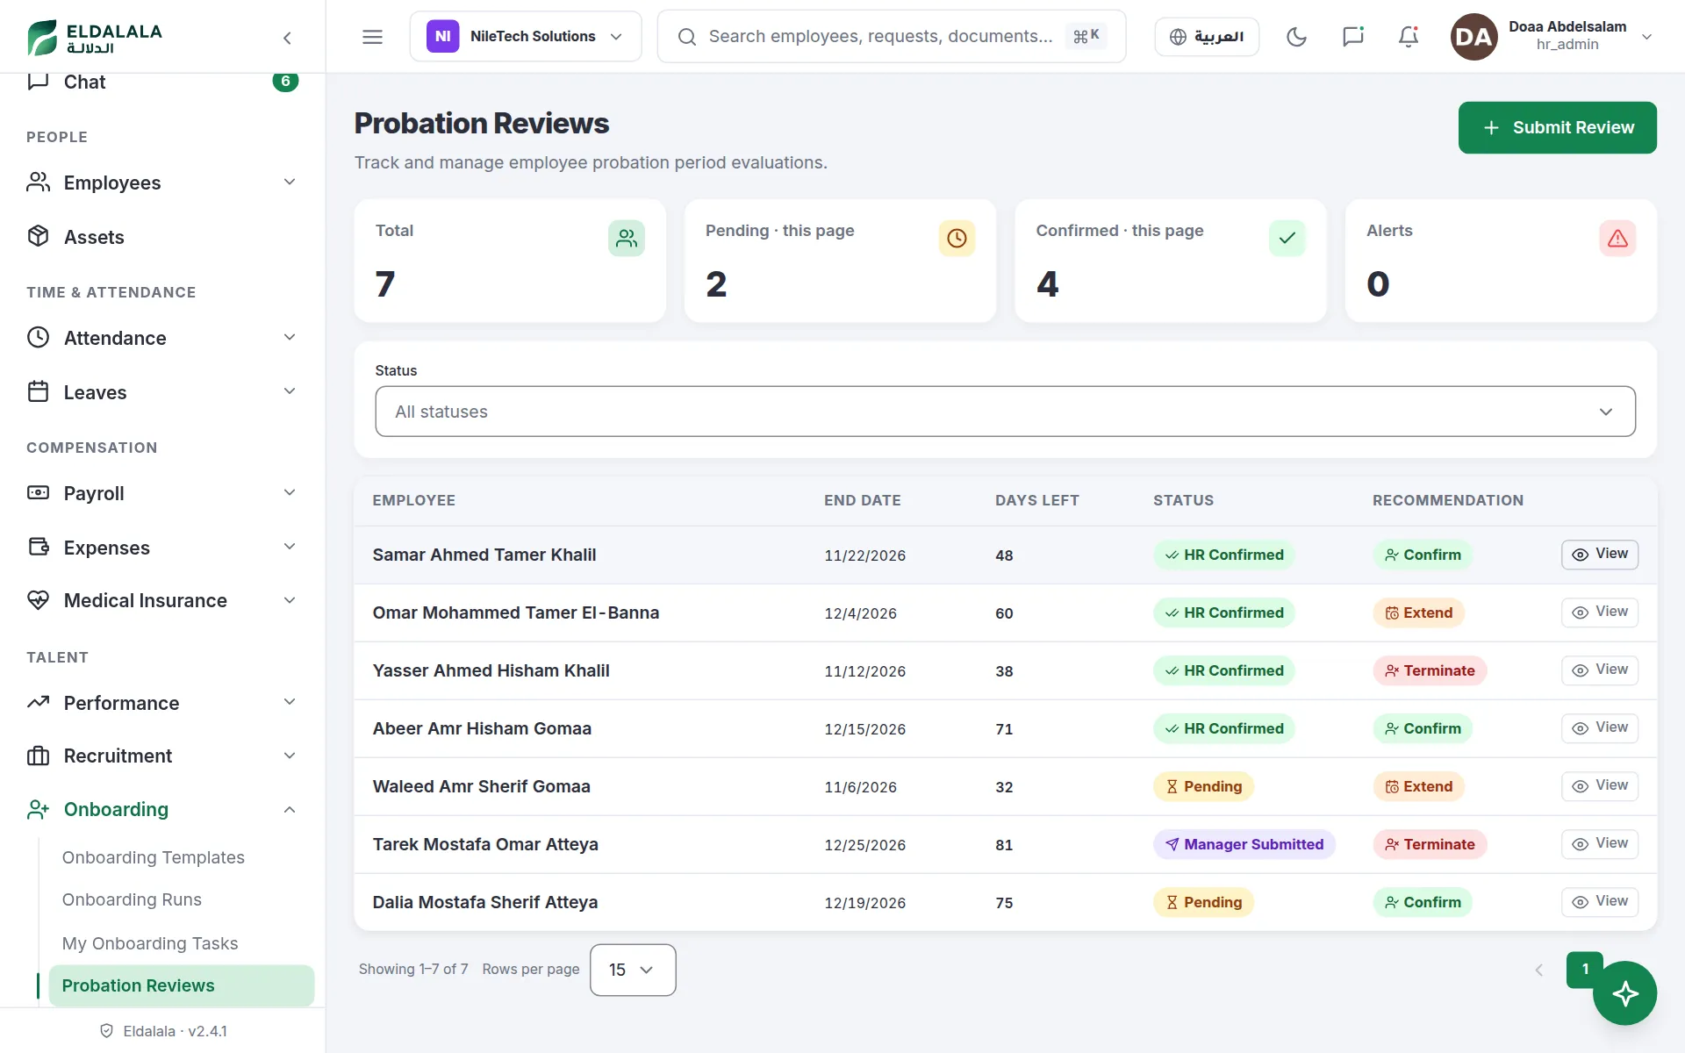Open Doaa Abdelsalam user menu
This screenshot has height=1053, width=1685.
1552,37
